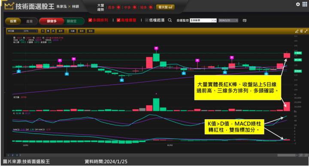Open the apps grid menu icon
The image size is (309, 167).
coord(305,4)
